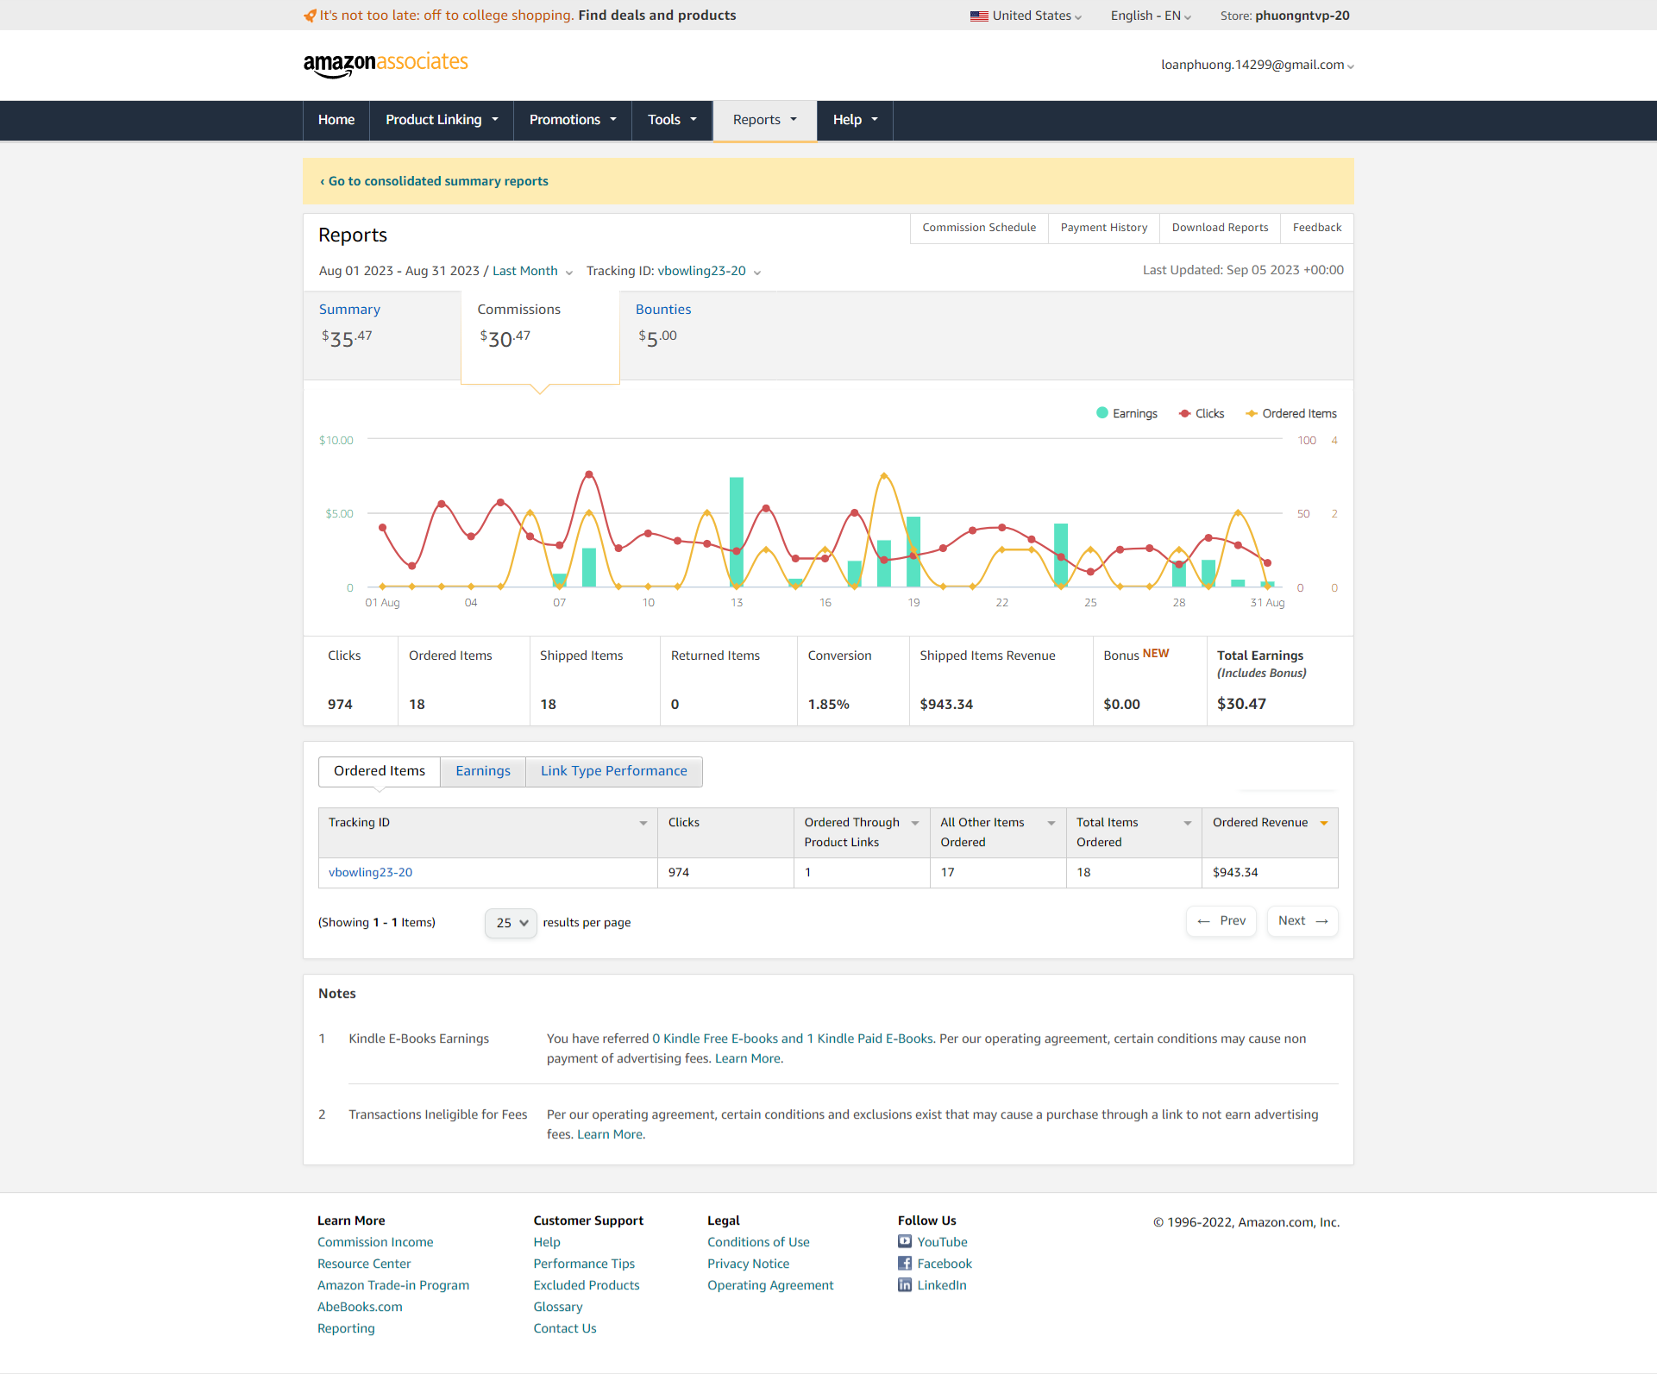Sort by Tracking ID column arrow
Image resolution: width=1657 pixels, height=1374 pixels.
(x=643, y=823)
